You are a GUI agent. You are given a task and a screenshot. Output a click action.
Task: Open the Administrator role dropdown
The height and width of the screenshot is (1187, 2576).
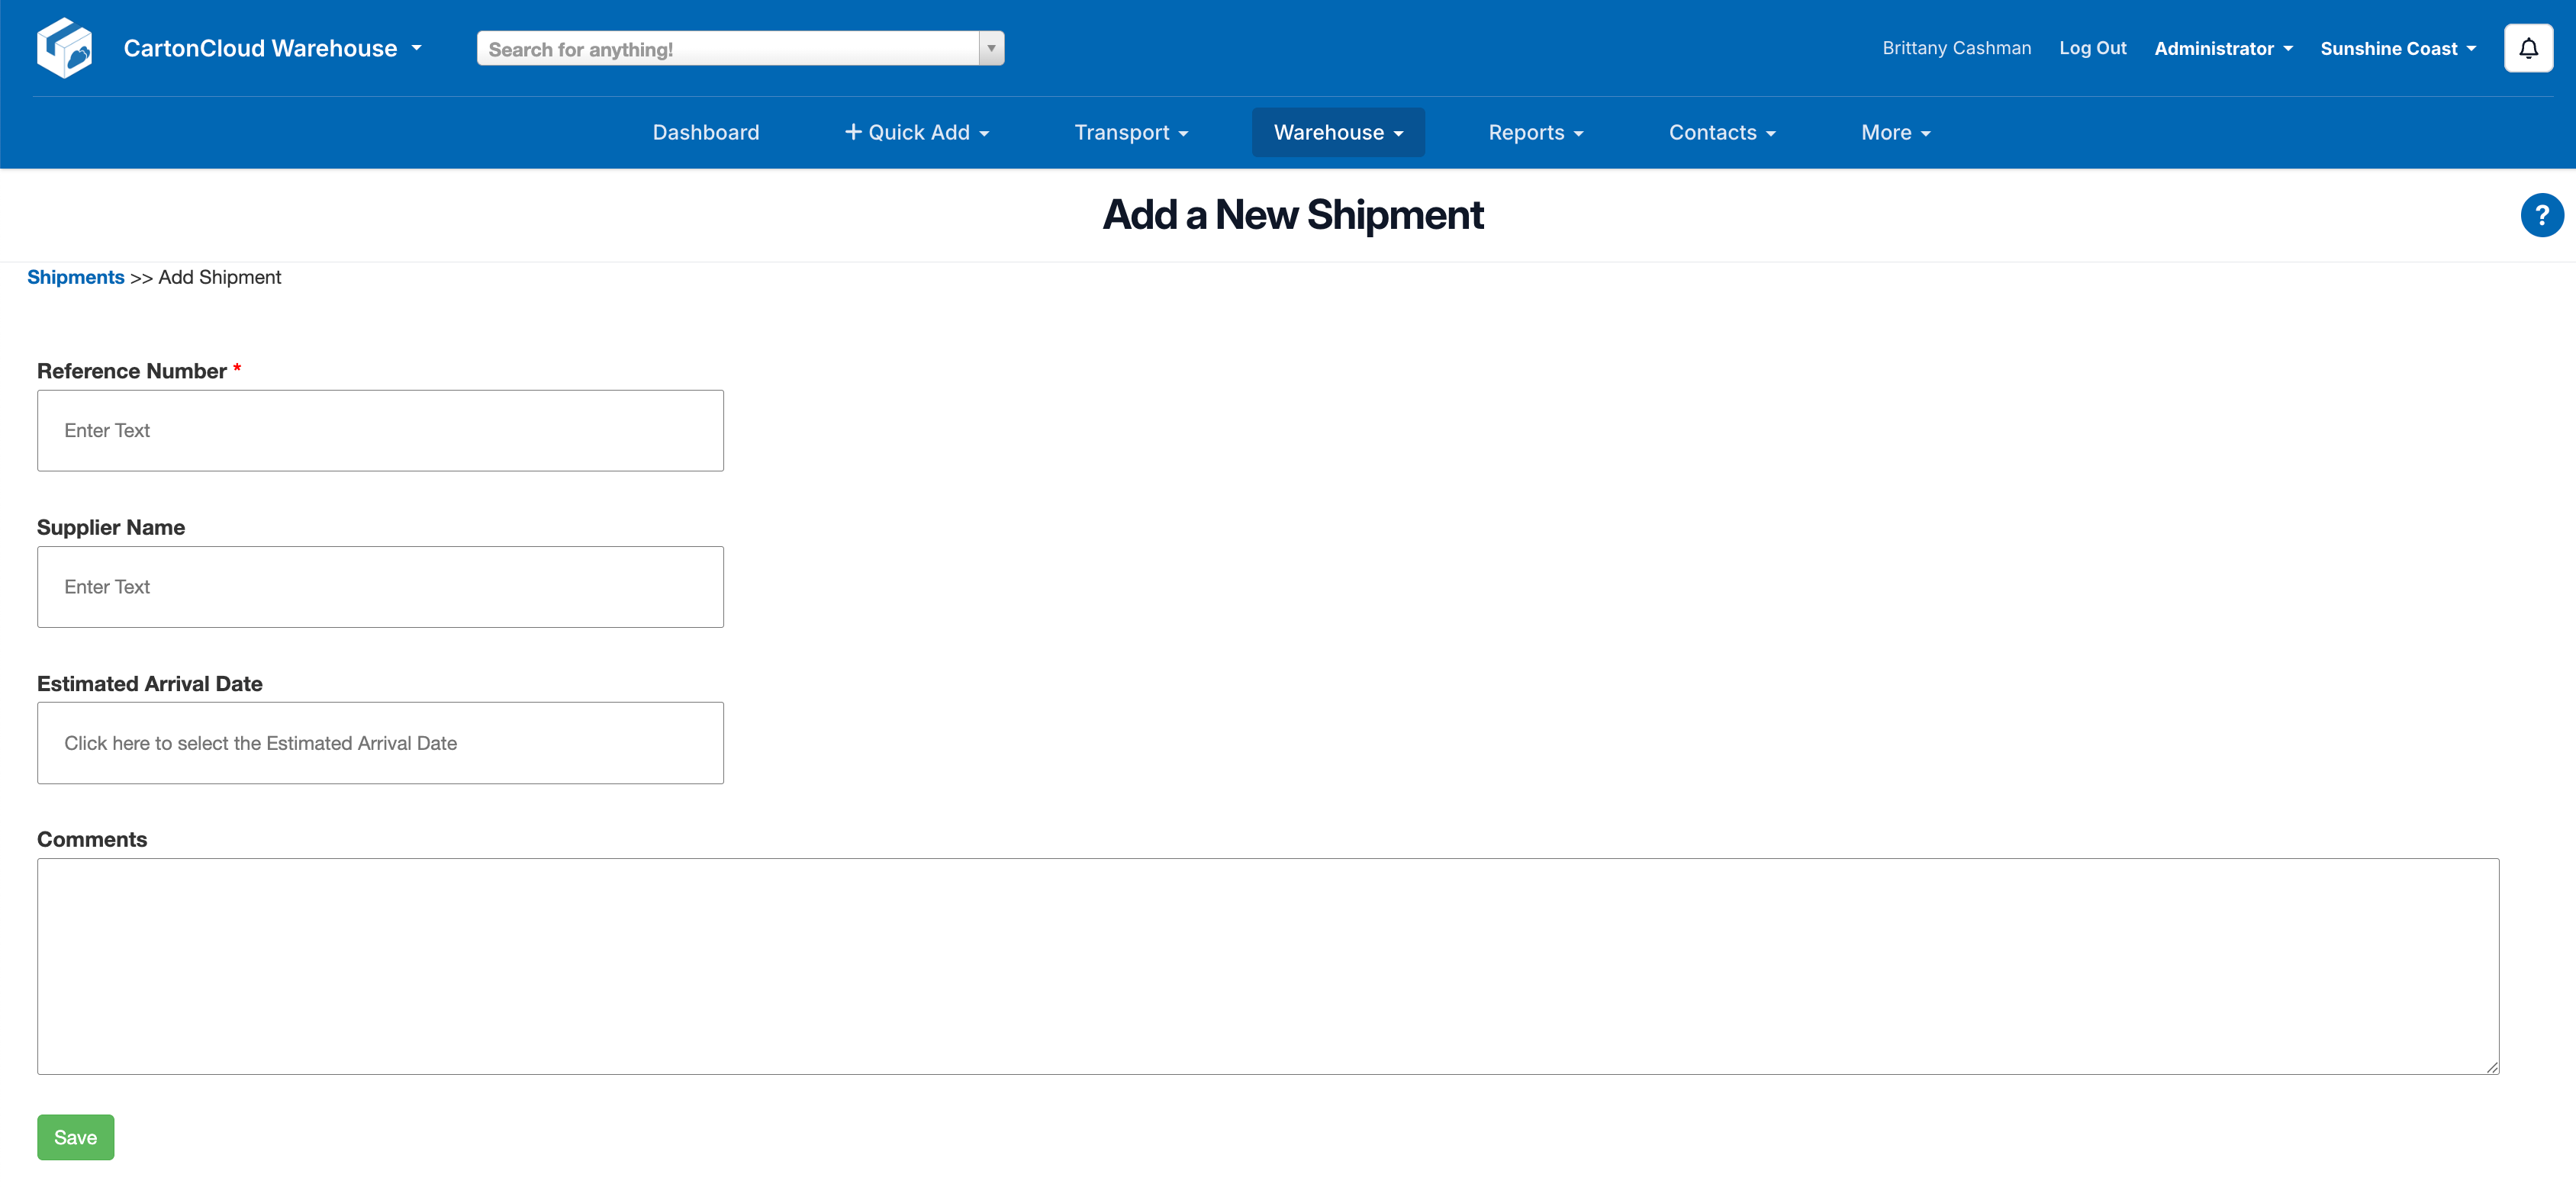pyautogui.click(x=2222, y=48)
